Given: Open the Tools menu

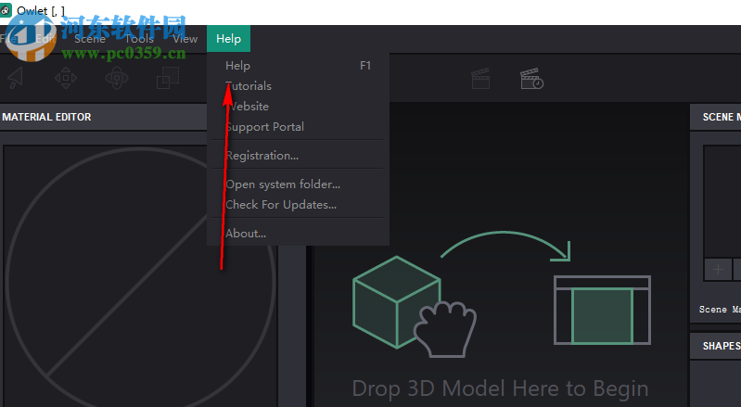Looking at the screenshot, I should tap(139, 39).
